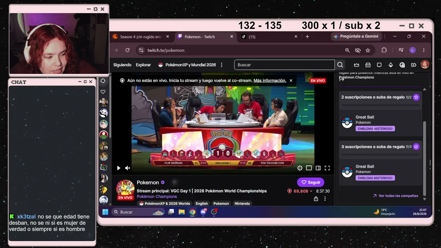Screen dimensions: 441x248
Task: Switch to the 'Season 4' browser tab
Action: (141, 37)
